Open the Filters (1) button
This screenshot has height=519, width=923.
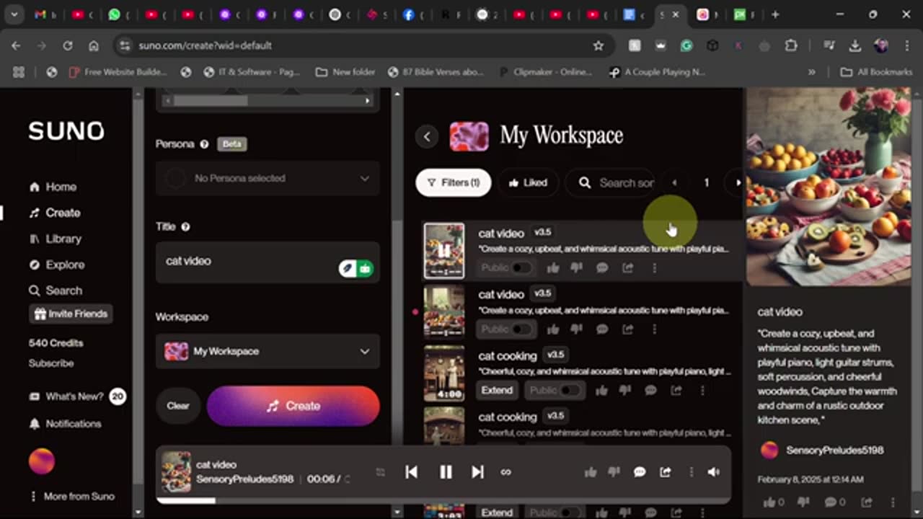(x=454, y=182)
